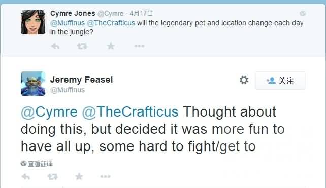
Task: Favorite Cymre Jones' tweet with star
Action: click(111, 46)
